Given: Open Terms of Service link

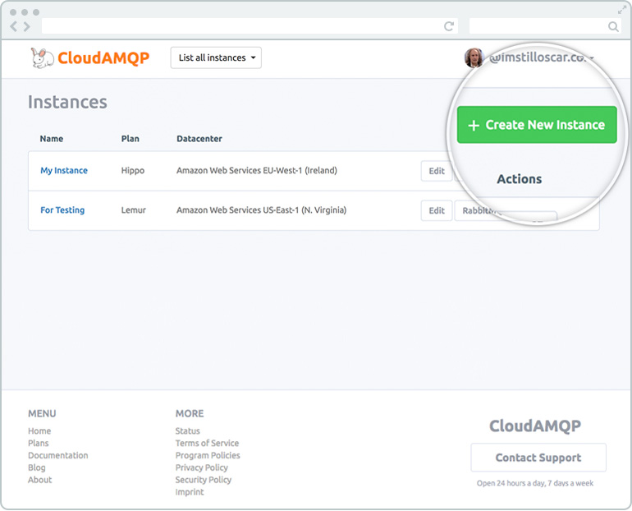Looking at the screenshot, I should tap(207, 443).
